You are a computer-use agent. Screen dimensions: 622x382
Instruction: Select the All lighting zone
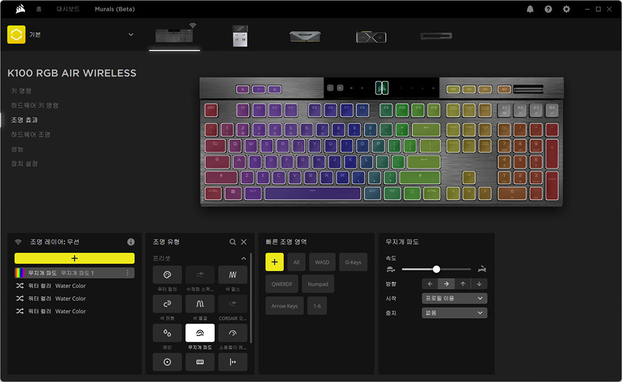(x=296, y=262)
